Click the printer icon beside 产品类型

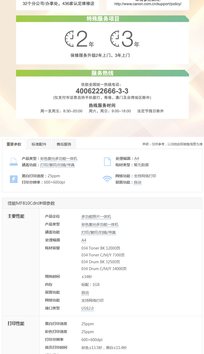pyautogui.click(x=14, y=162)
